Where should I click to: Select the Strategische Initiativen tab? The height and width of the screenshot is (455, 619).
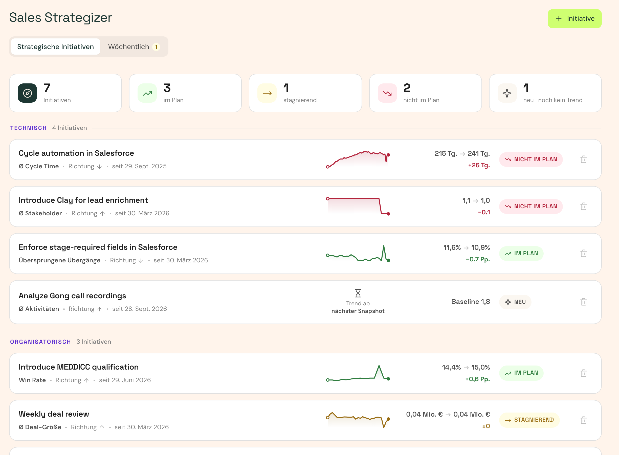point(56,47)
